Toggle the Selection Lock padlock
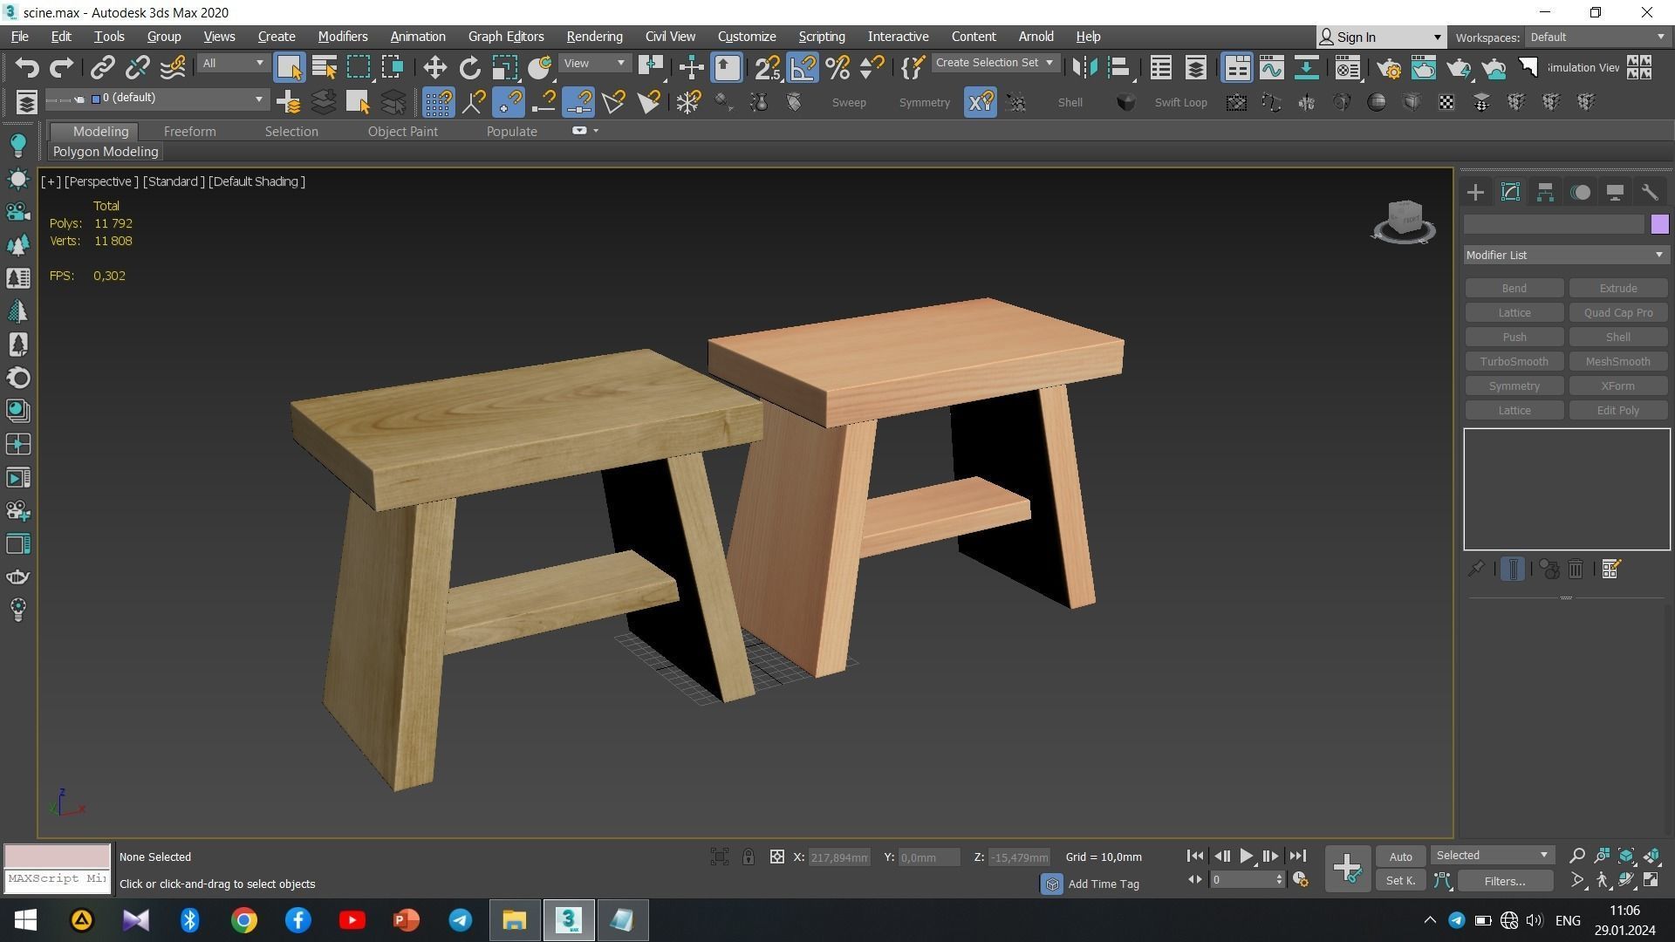 pos(748,857)
